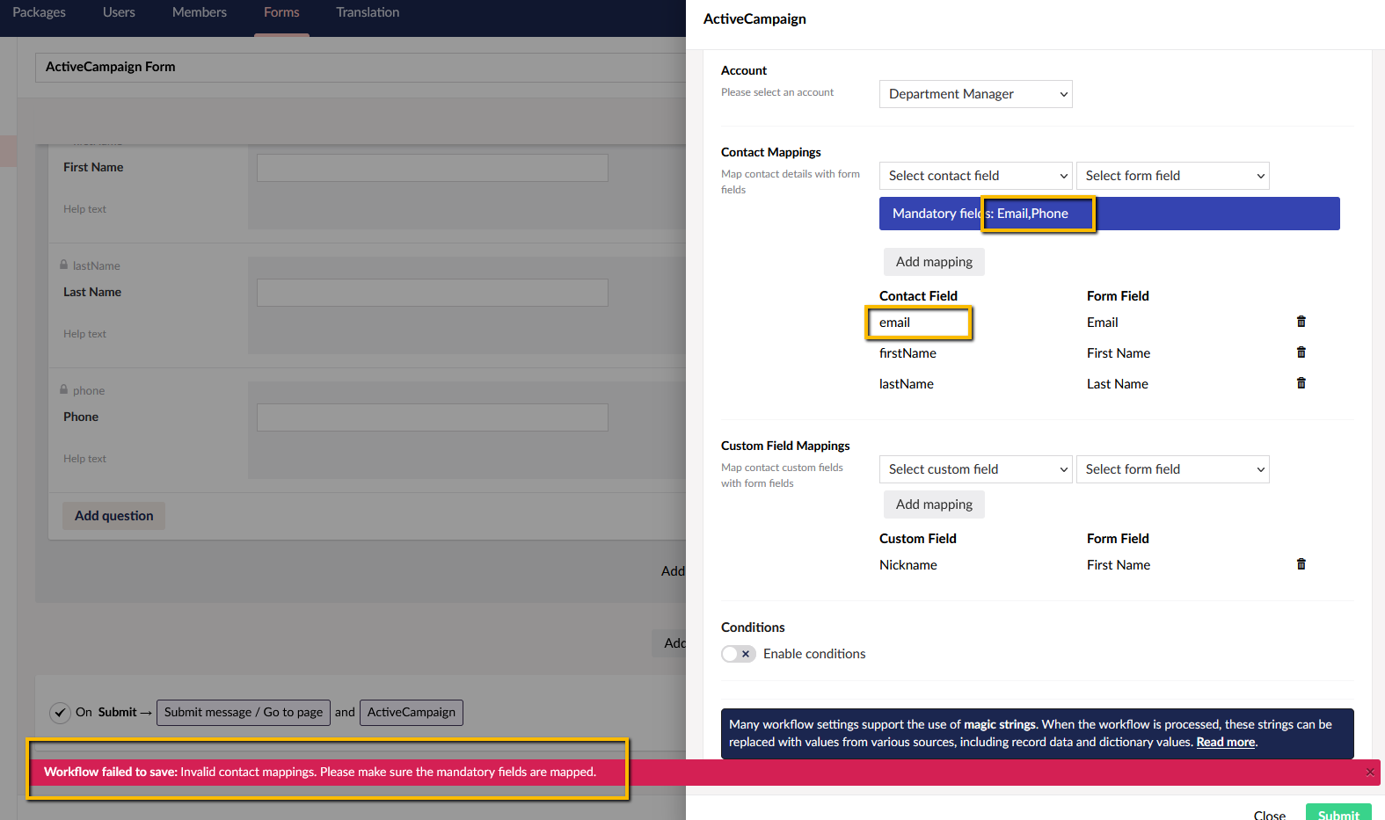
Task: Open the Account dropdown showing Department Manager
Action: point(975,94)
